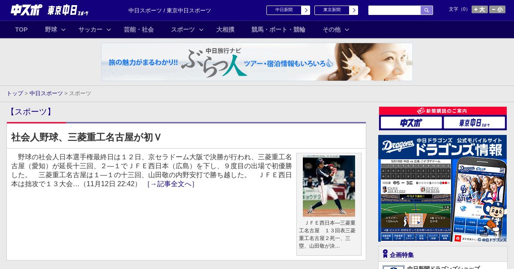The width and height of the screenshot is (514, 269).
Task: Open article headline 社会人野球、三菱重工名古屋が初Ｖ
Action: [86, 137]
